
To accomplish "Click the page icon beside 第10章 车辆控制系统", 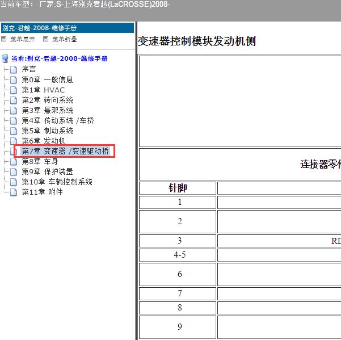I will pos(14,182).
